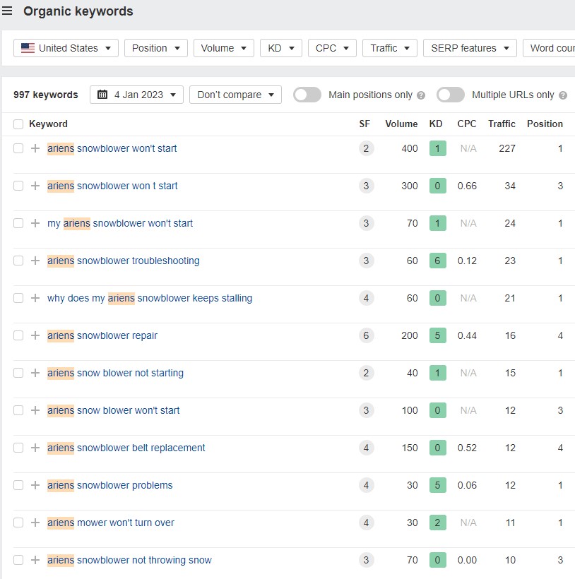Open the Traffic filter dropdown
Viewport: 575px width, 579px height.
(x=390, y=48)
